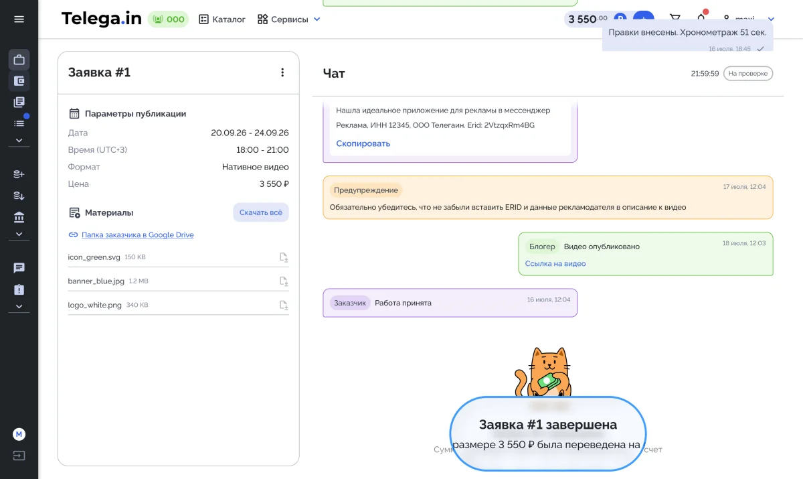Expand the sidebar chevron below the bank icon

[19, 234]
